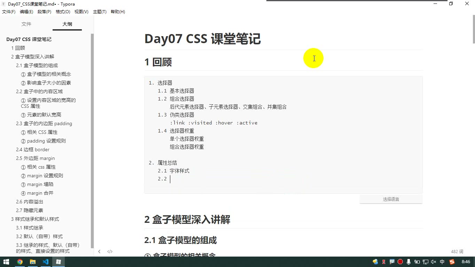Click the magnifier screenshot tray icon
Screen dimensions: 475x267
click(x=392, y=262)
